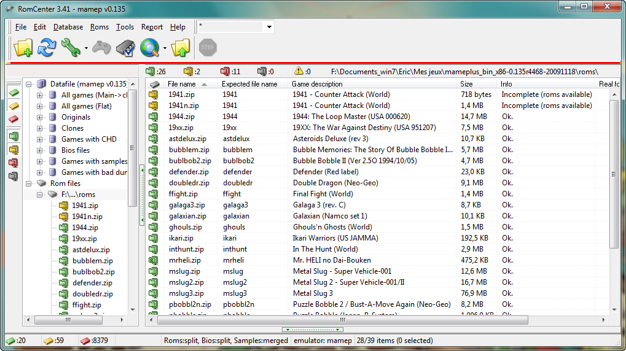Expand the Originals tree node

click(40, 117)
